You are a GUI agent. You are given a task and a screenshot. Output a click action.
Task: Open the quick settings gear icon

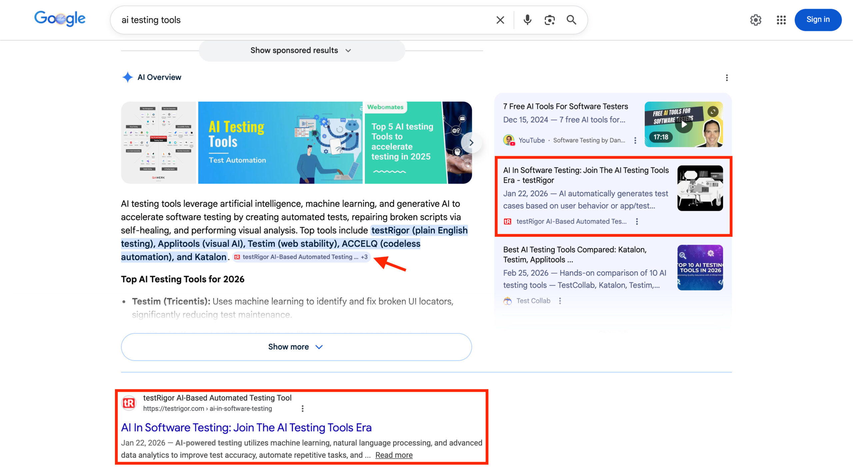[755, 20]
